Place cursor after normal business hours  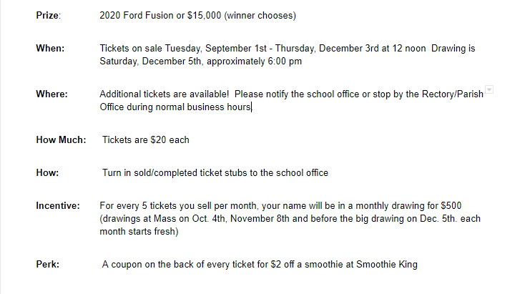click(252, 107)
